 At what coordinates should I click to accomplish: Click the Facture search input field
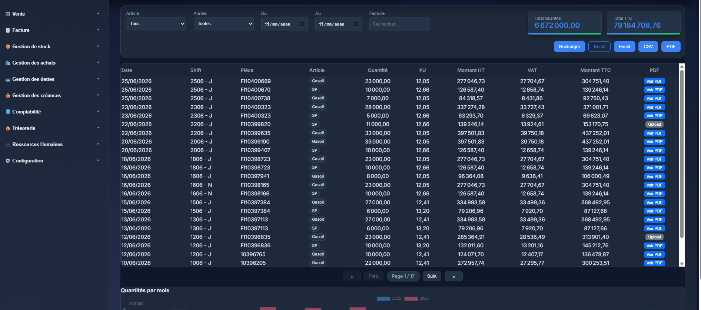coord(399,24)
